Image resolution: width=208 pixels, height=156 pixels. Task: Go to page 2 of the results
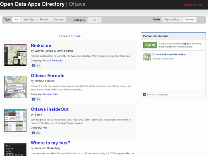72,36
